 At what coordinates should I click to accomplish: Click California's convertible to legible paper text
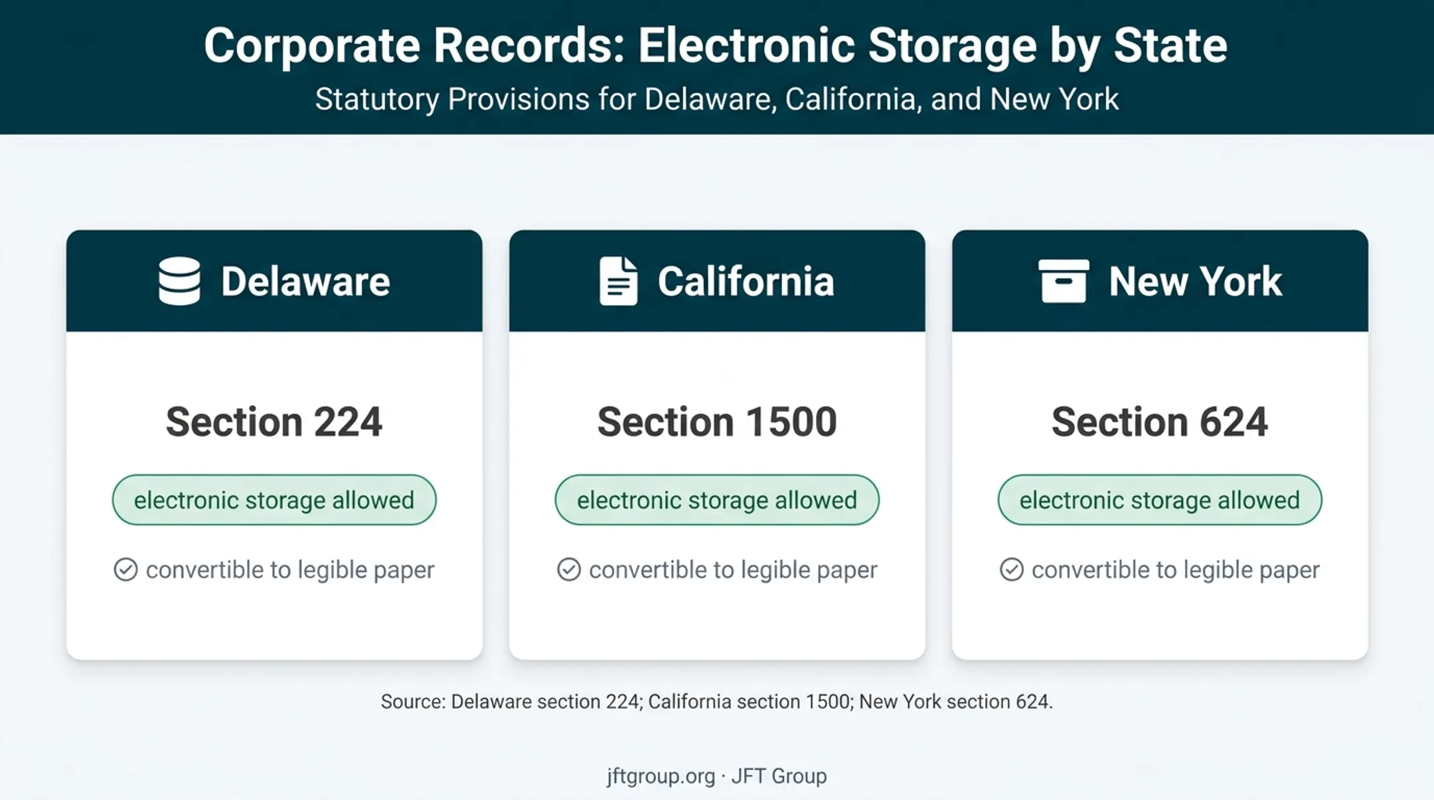(x=733, y=570)
